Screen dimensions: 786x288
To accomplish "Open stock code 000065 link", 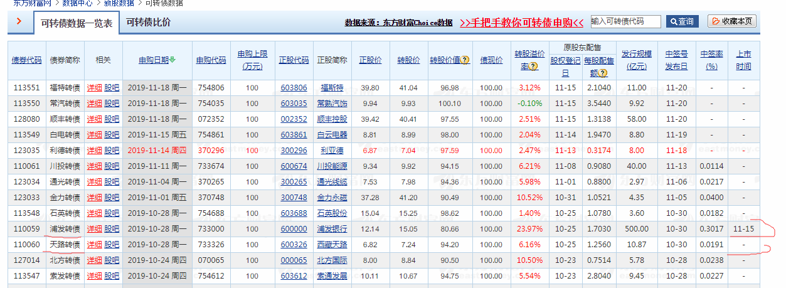I will coord(294,260).
